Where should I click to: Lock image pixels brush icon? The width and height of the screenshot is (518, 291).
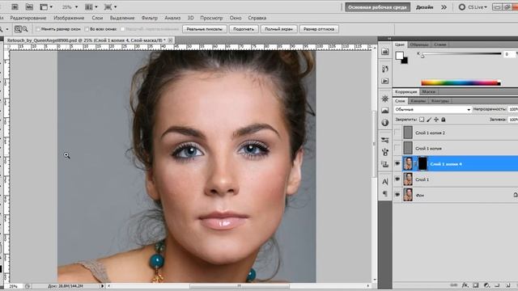coord(429,120)
